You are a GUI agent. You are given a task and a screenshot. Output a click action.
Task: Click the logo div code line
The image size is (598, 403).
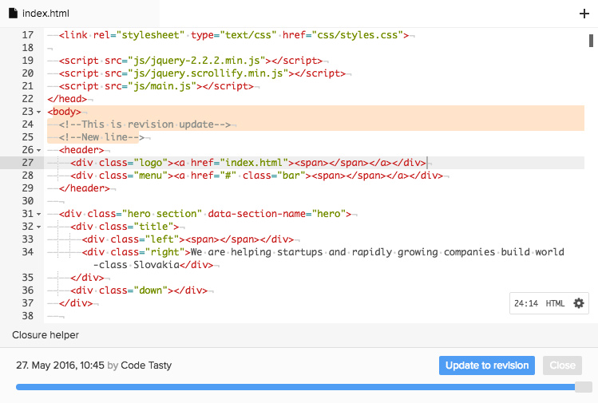click(x=248, y=163)
